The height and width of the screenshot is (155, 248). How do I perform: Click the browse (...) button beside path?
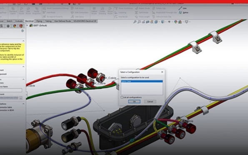point(21,98)
